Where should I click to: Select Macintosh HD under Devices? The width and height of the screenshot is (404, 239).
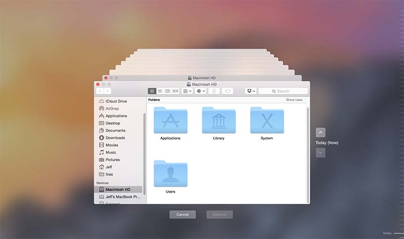coord(118,189)
